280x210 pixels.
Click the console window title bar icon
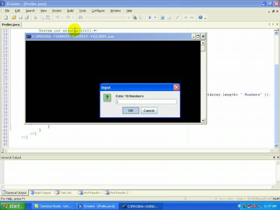(28, 36)
